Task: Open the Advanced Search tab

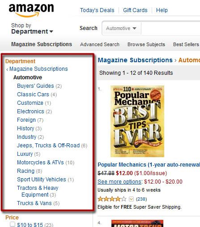Action: (100, 44)
